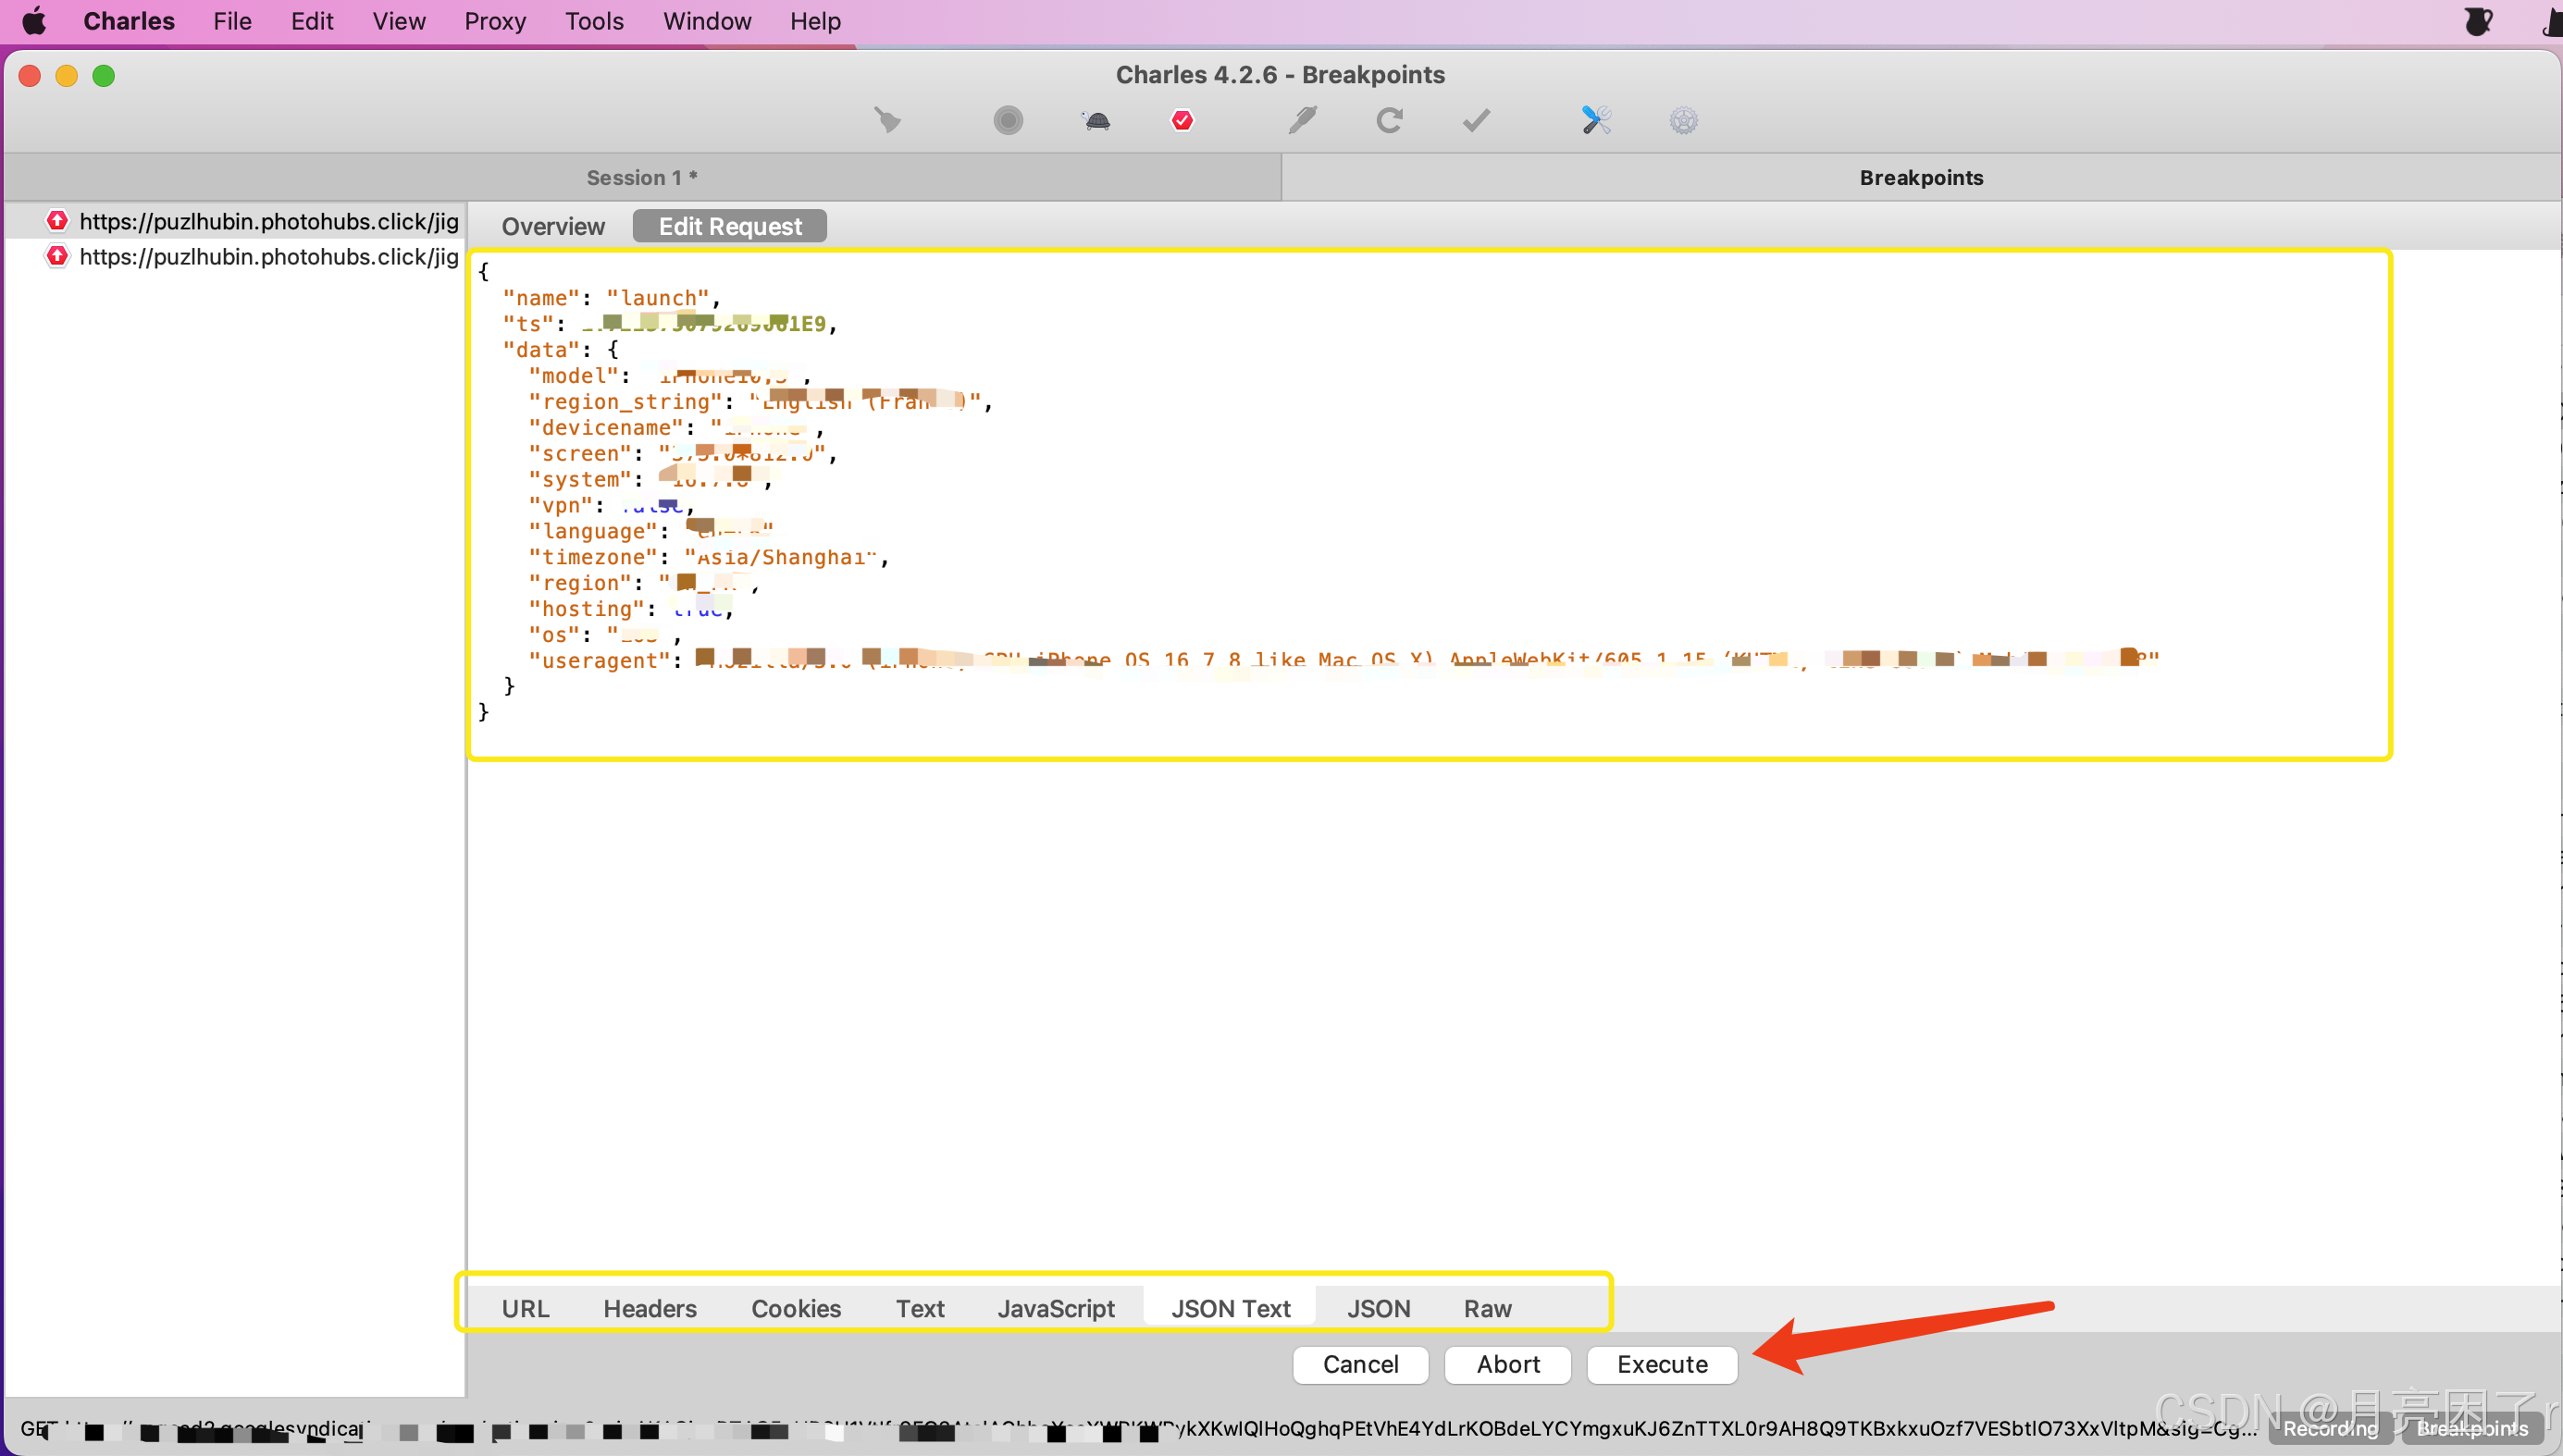Click breakpoint icon of first request row

pos(57,220)
